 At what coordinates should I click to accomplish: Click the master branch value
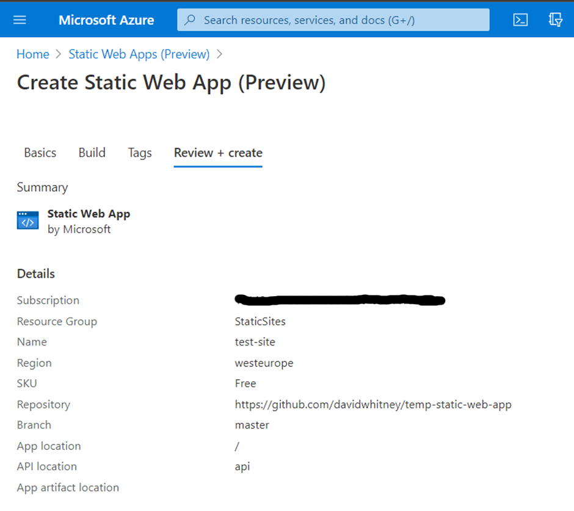(x=252, y=425)
